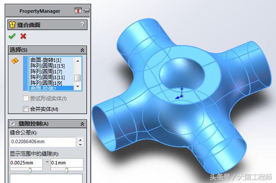
Task: Enable the 合并实体(M) checkbox
Action: point(26,109)
